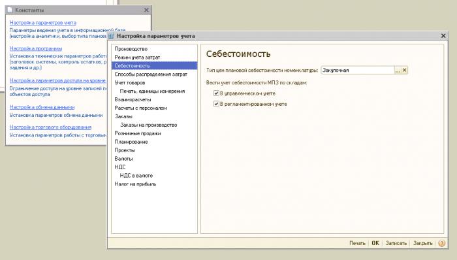Click the Настройка параметров учета window icon

(112, 36)
